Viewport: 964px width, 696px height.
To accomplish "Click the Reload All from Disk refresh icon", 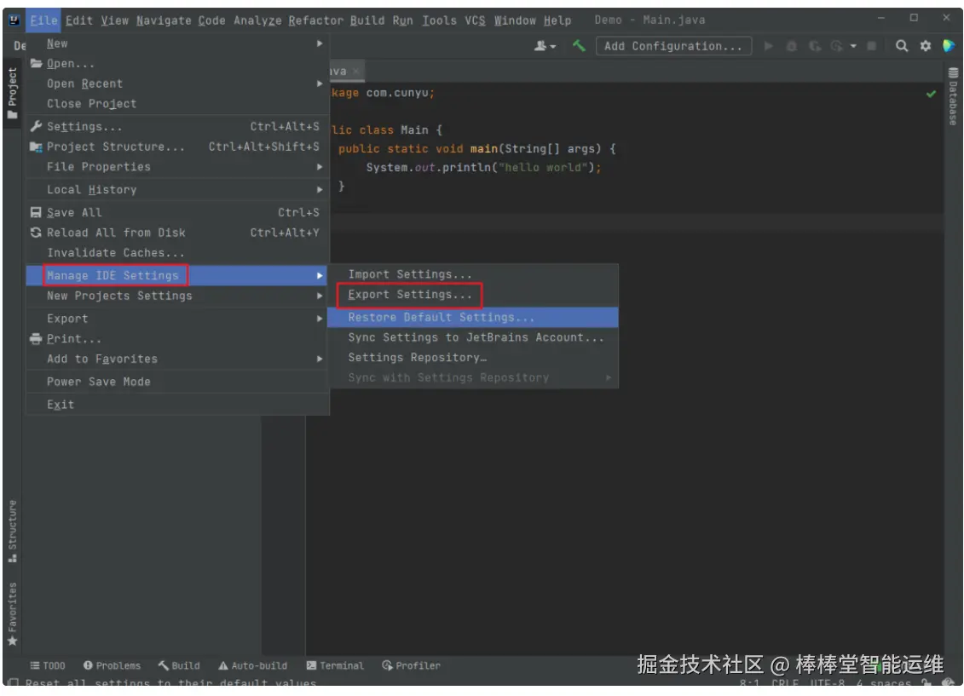I will point(37,233).
